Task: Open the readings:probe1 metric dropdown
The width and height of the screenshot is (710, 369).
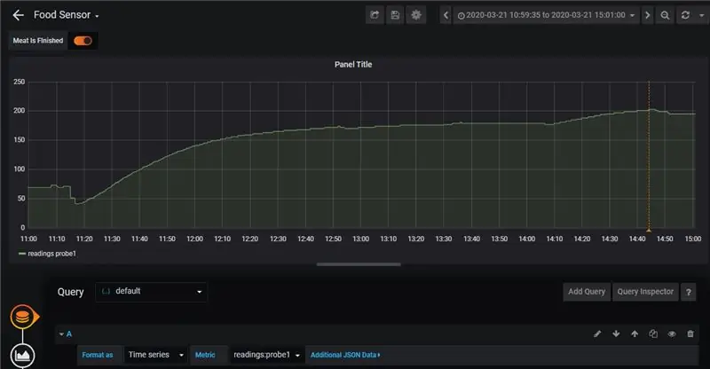Action: point(266,355)
